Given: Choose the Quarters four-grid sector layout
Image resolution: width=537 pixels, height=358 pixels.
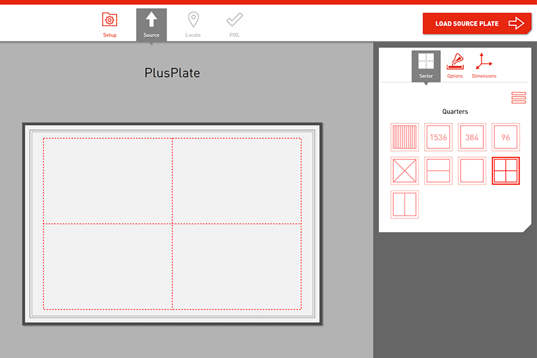Looking at the screenshot, I should click(x=505, y=171).
